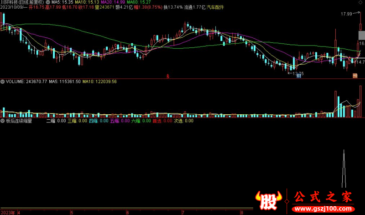Click the 2023年 year label on timeline
Viewport: 365px width, 215px height.
click(x=7, y=212)
